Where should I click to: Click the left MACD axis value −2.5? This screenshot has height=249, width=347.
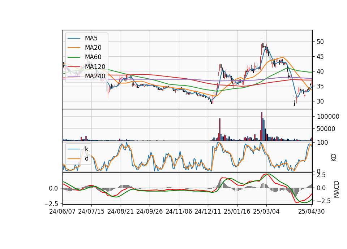[x=52, y=204]
